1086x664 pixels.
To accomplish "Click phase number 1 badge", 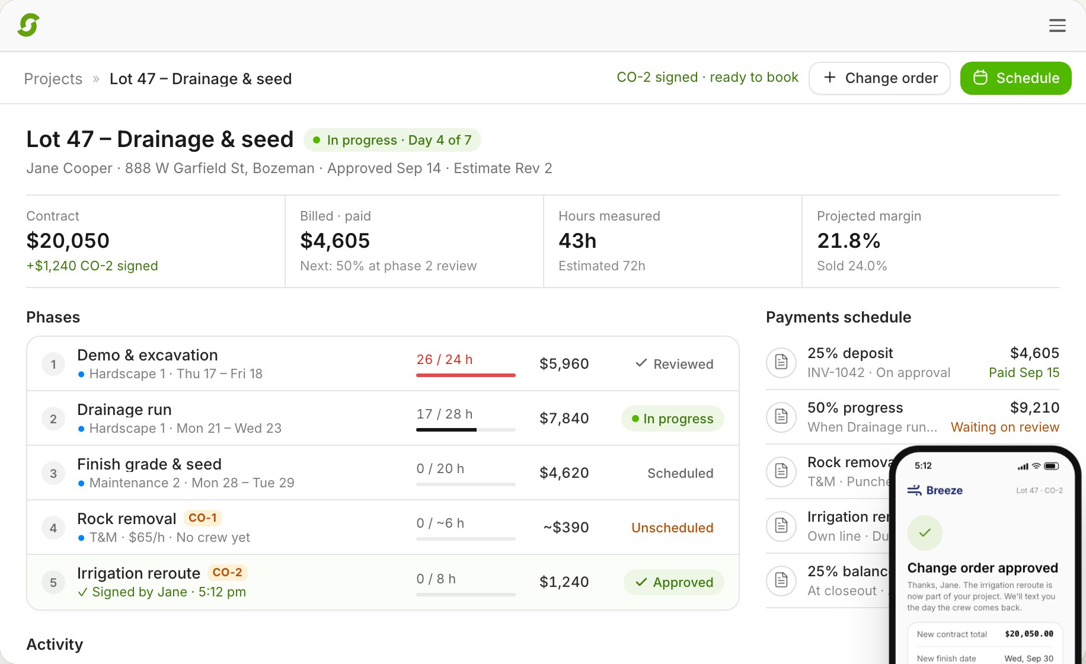I will tap(53, 364).
